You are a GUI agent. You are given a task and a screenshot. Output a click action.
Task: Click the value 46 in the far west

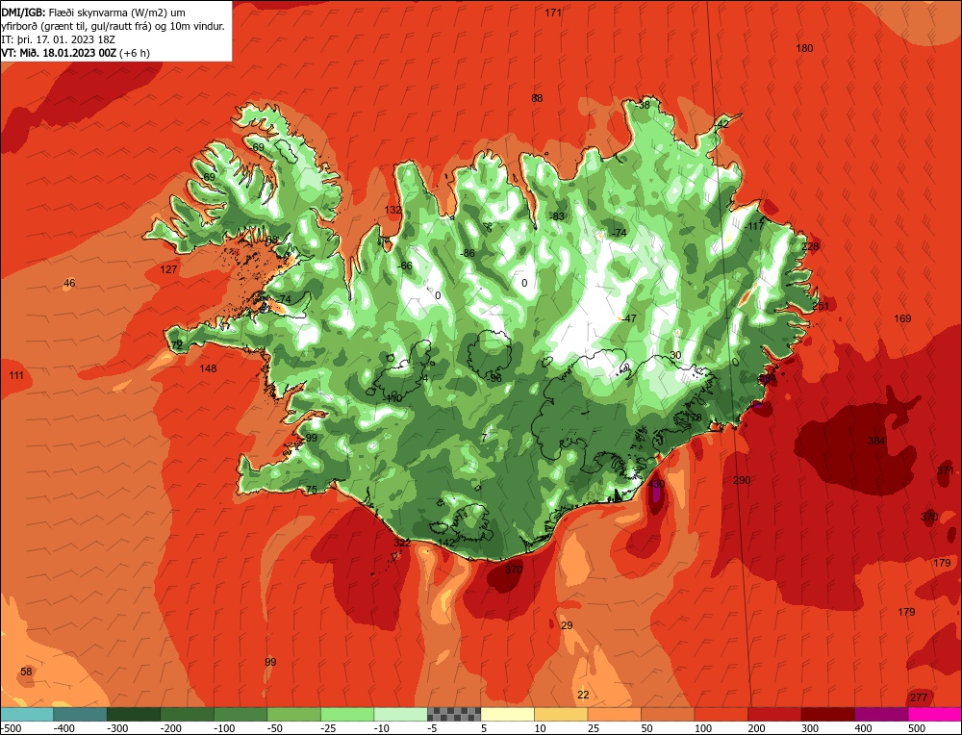tap(69, 283)
